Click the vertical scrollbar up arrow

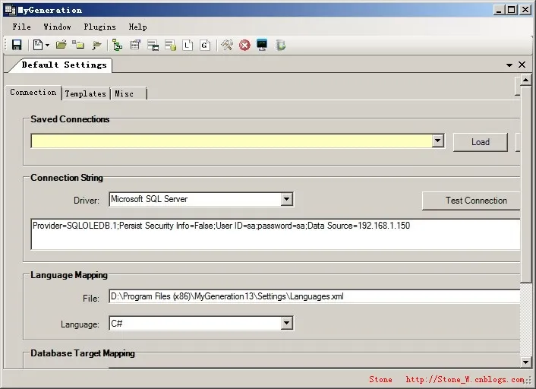(x=525, y=81)
